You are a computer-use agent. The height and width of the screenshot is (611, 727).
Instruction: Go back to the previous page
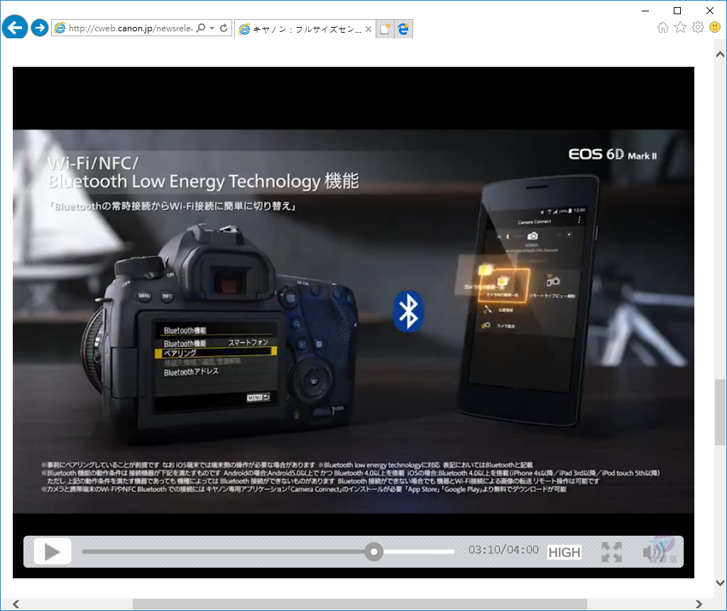point(15,28)
